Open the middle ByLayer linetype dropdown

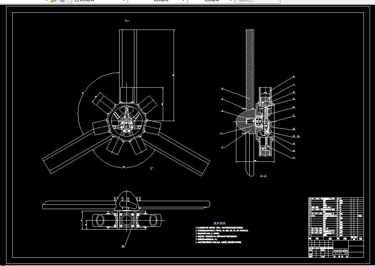[157, 1]
